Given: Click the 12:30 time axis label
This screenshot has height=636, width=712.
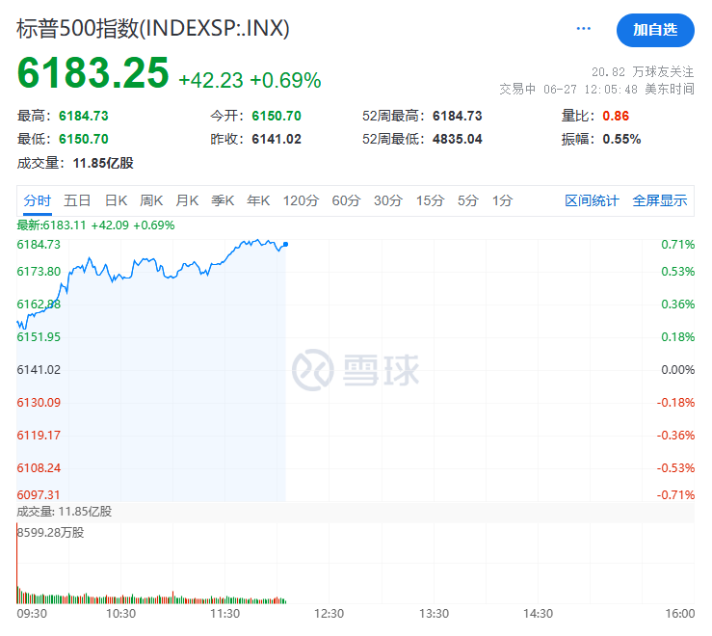Looking at the screenshot, I should (330, 614).
